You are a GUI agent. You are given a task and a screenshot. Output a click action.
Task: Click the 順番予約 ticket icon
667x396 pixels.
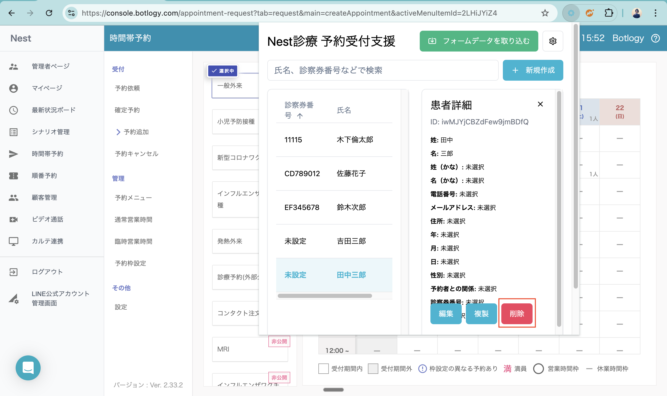13,176
